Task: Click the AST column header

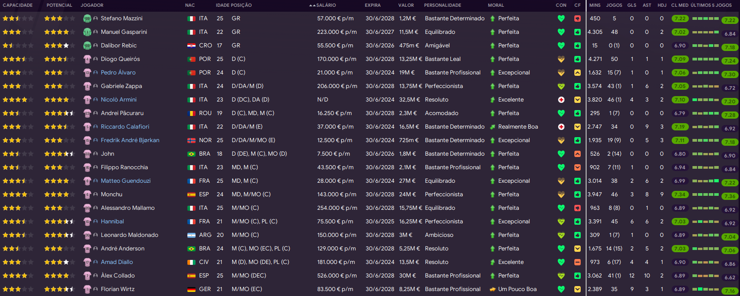Action: [647, 5]
